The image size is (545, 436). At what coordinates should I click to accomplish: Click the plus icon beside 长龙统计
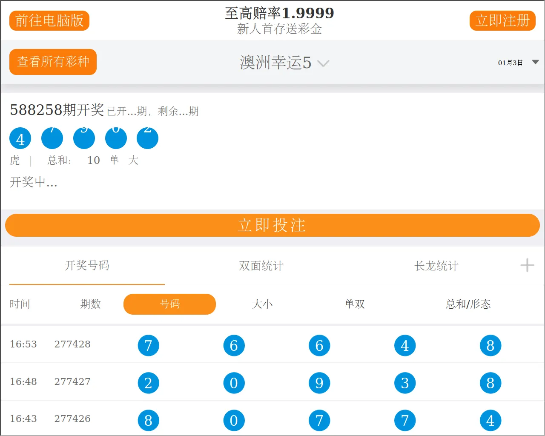(x=527, y=265)
